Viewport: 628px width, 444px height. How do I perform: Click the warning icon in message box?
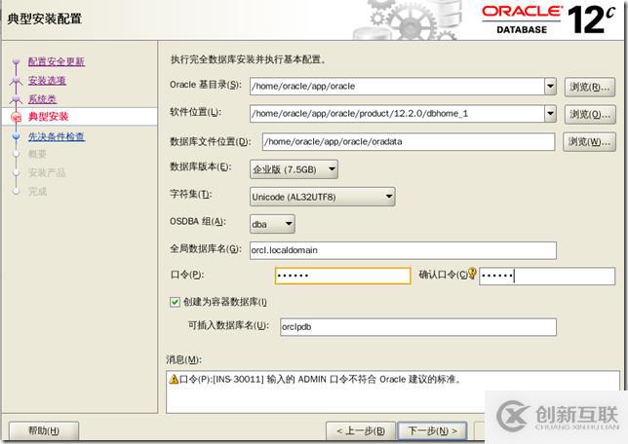point(174,379)
